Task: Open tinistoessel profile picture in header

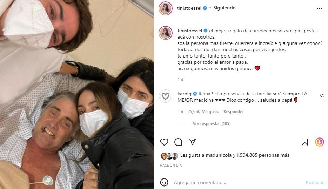Action: point(166,8)
